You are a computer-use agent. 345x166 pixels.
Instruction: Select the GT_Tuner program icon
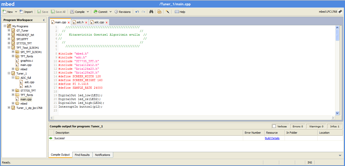point(13,31)
